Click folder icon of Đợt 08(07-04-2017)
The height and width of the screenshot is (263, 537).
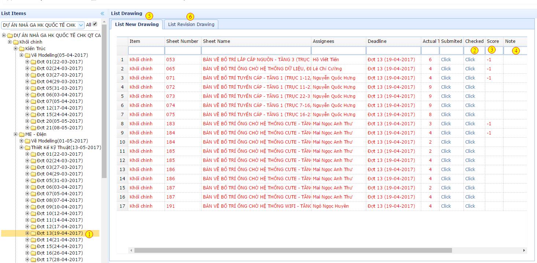pos(33,200)
